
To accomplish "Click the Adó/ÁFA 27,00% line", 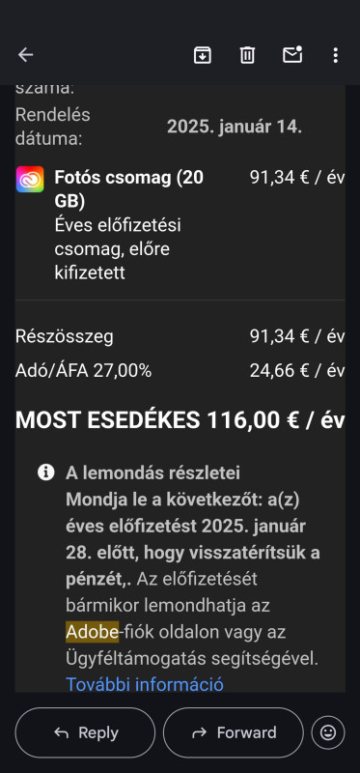I will tap(83, 371).
